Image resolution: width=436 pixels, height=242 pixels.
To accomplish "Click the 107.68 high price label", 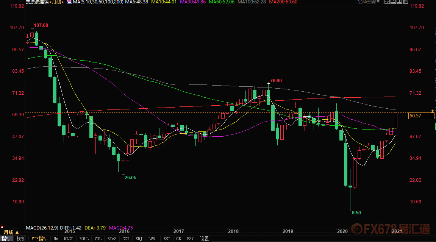I will pos(41,25).
